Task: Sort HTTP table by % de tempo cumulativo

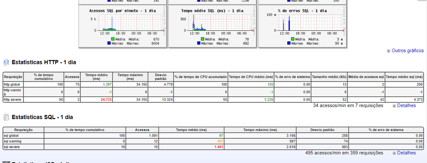Action: tap(44, 77)
